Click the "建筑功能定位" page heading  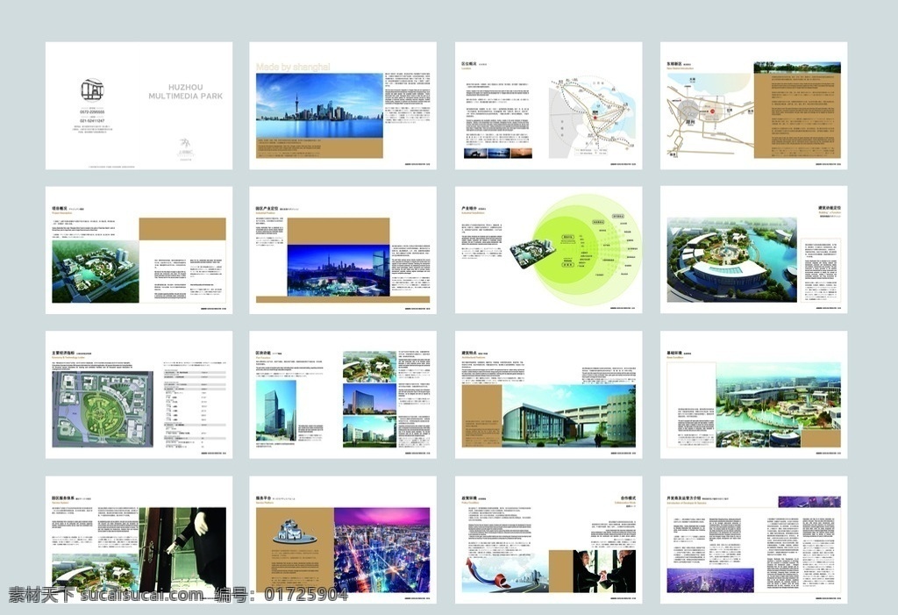coord(830,208)
